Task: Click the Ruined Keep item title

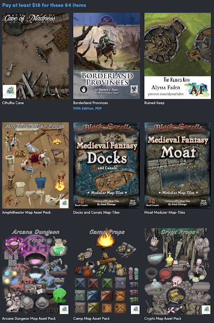Action: point(154,103)
